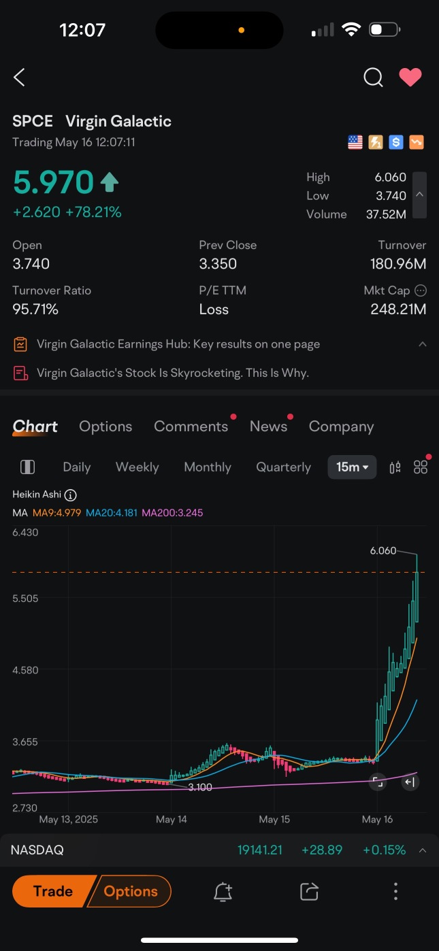Tap the Wi-Fi status icon
439x951 pixels.
(351, 30)
